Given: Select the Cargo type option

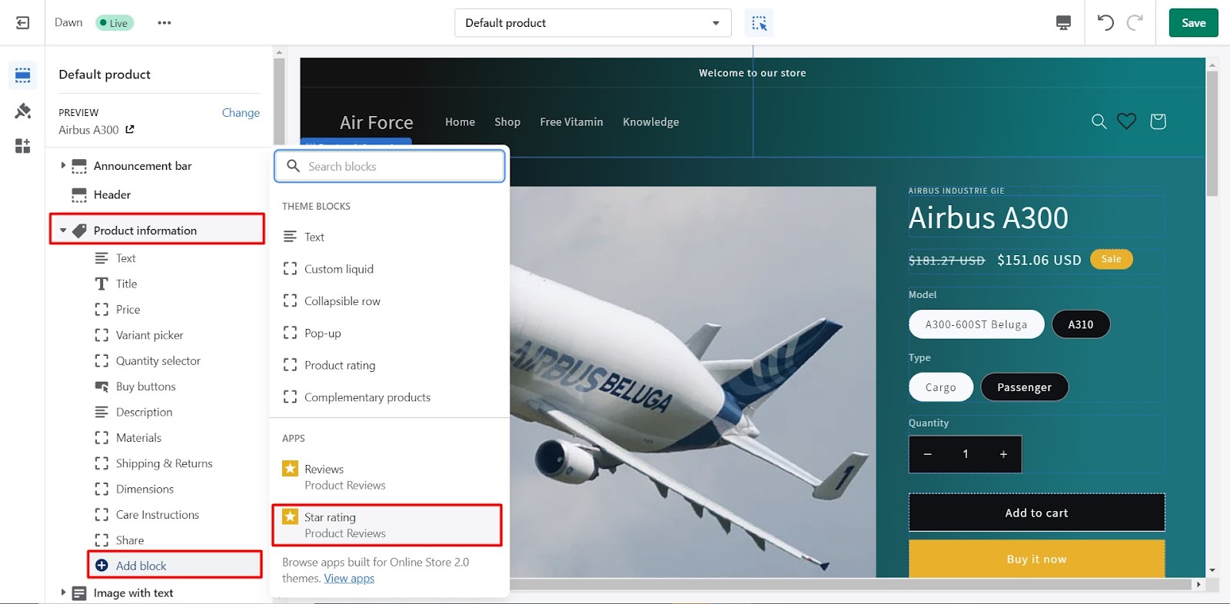Looking at the screenshot, I should (x=941, y=387).
